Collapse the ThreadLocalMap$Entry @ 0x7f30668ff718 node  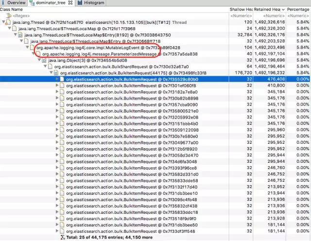point(21,41)
